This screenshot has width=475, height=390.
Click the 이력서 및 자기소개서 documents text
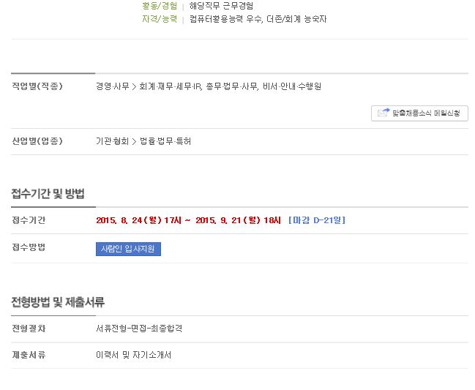134,355
